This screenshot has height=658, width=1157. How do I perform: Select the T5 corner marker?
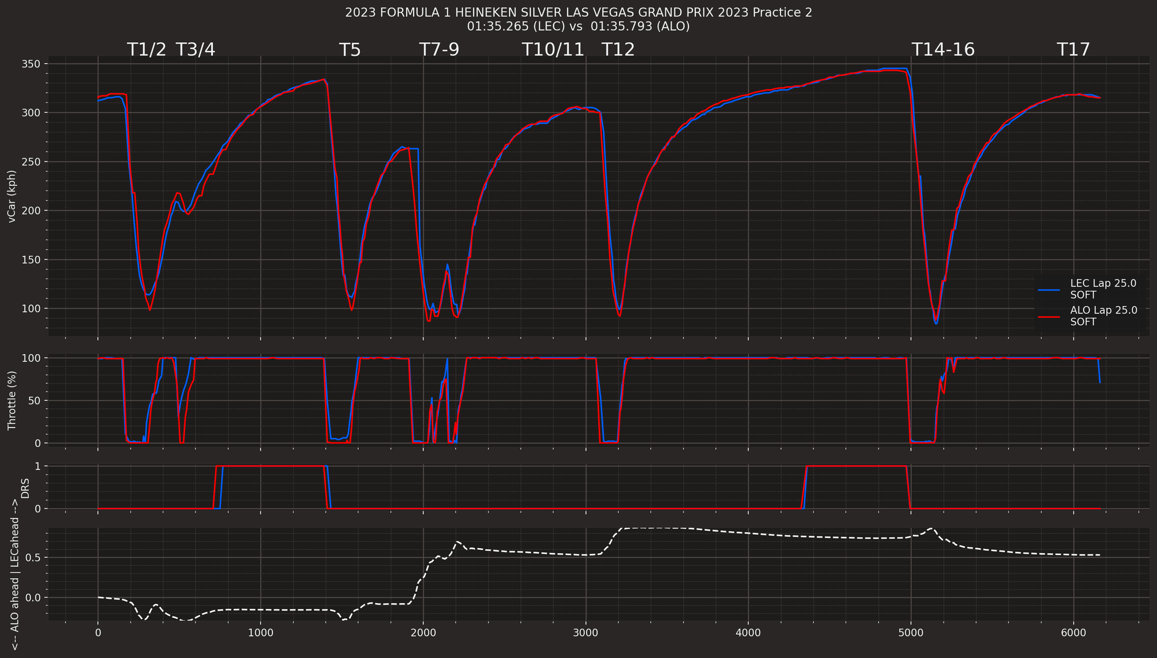pos(349,50)
